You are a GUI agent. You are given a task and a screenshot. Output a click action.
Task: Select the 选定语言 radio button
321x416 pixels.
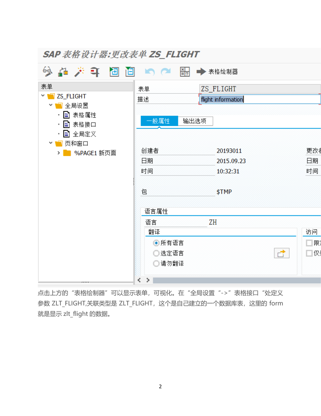point(156,253)
